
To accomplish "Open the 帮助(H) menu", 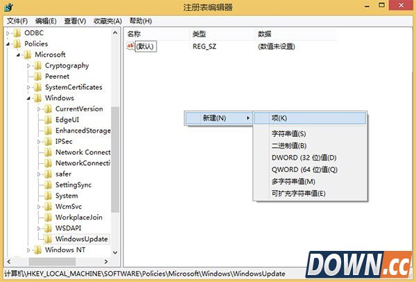I will [141, 21].
